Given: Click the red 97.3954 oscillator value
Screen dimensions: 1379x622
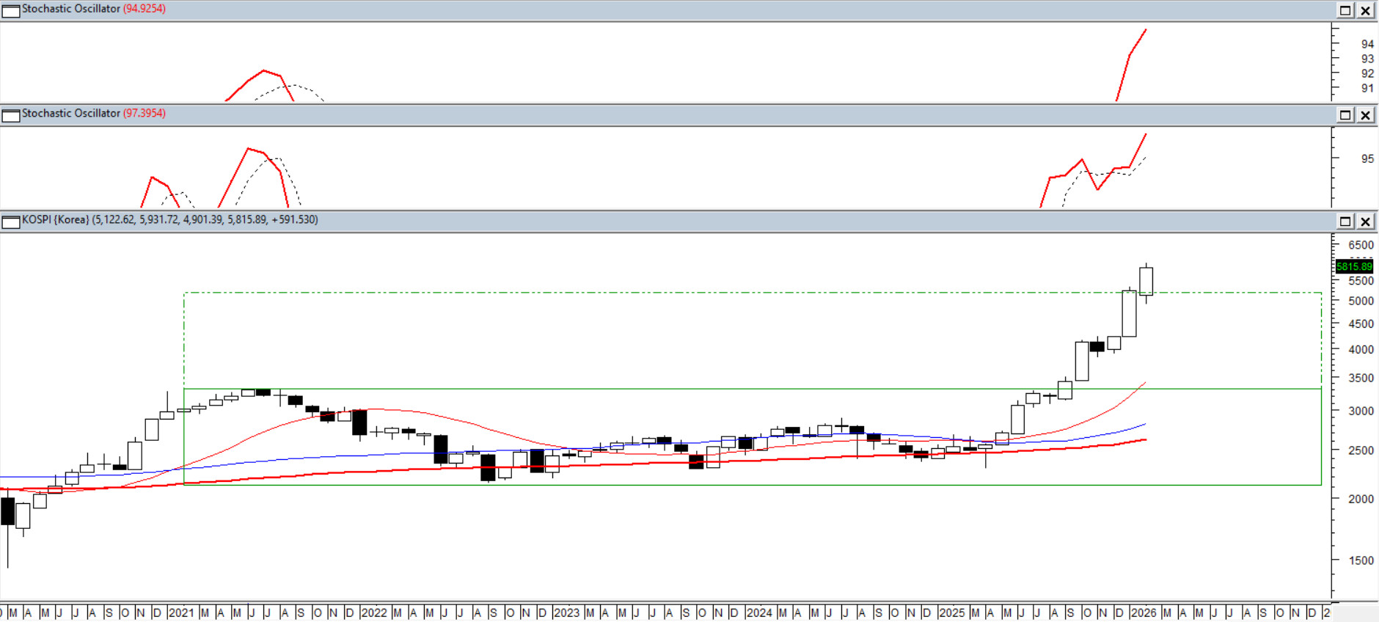Looking at the screenshot, I should (145, 114).
